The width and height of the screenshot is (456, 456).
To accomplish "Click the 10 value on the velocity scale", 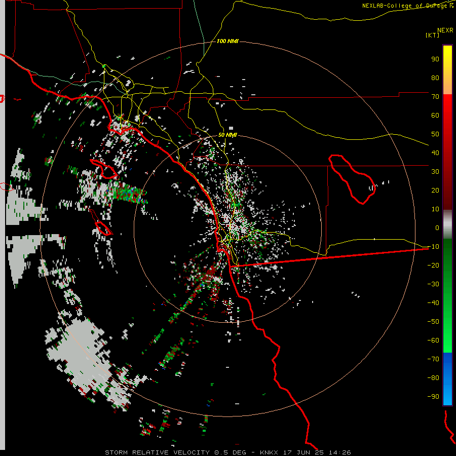I will pos(435,209).
